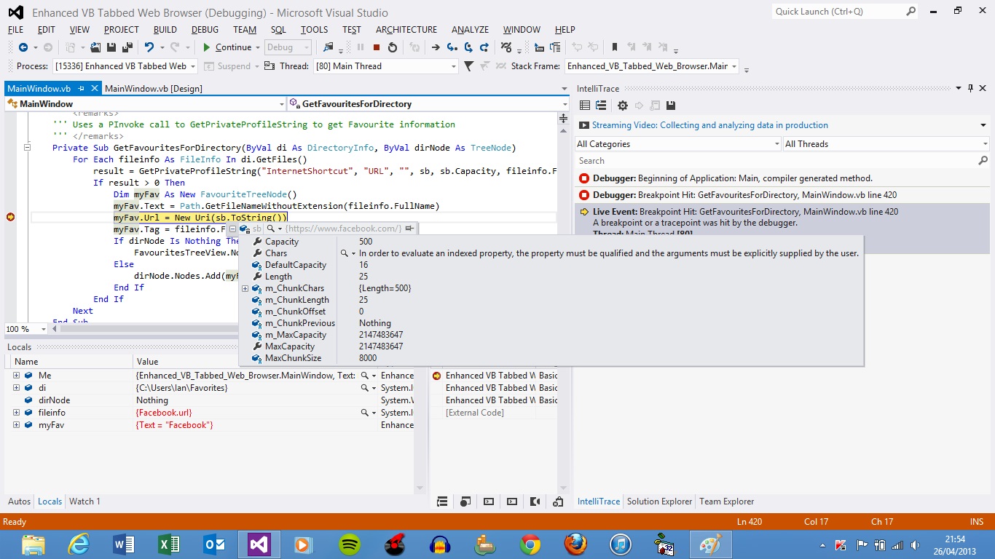This screenshot has height=559, width=995.
Task: Click the Step Into icon
Action: (452, 47)
